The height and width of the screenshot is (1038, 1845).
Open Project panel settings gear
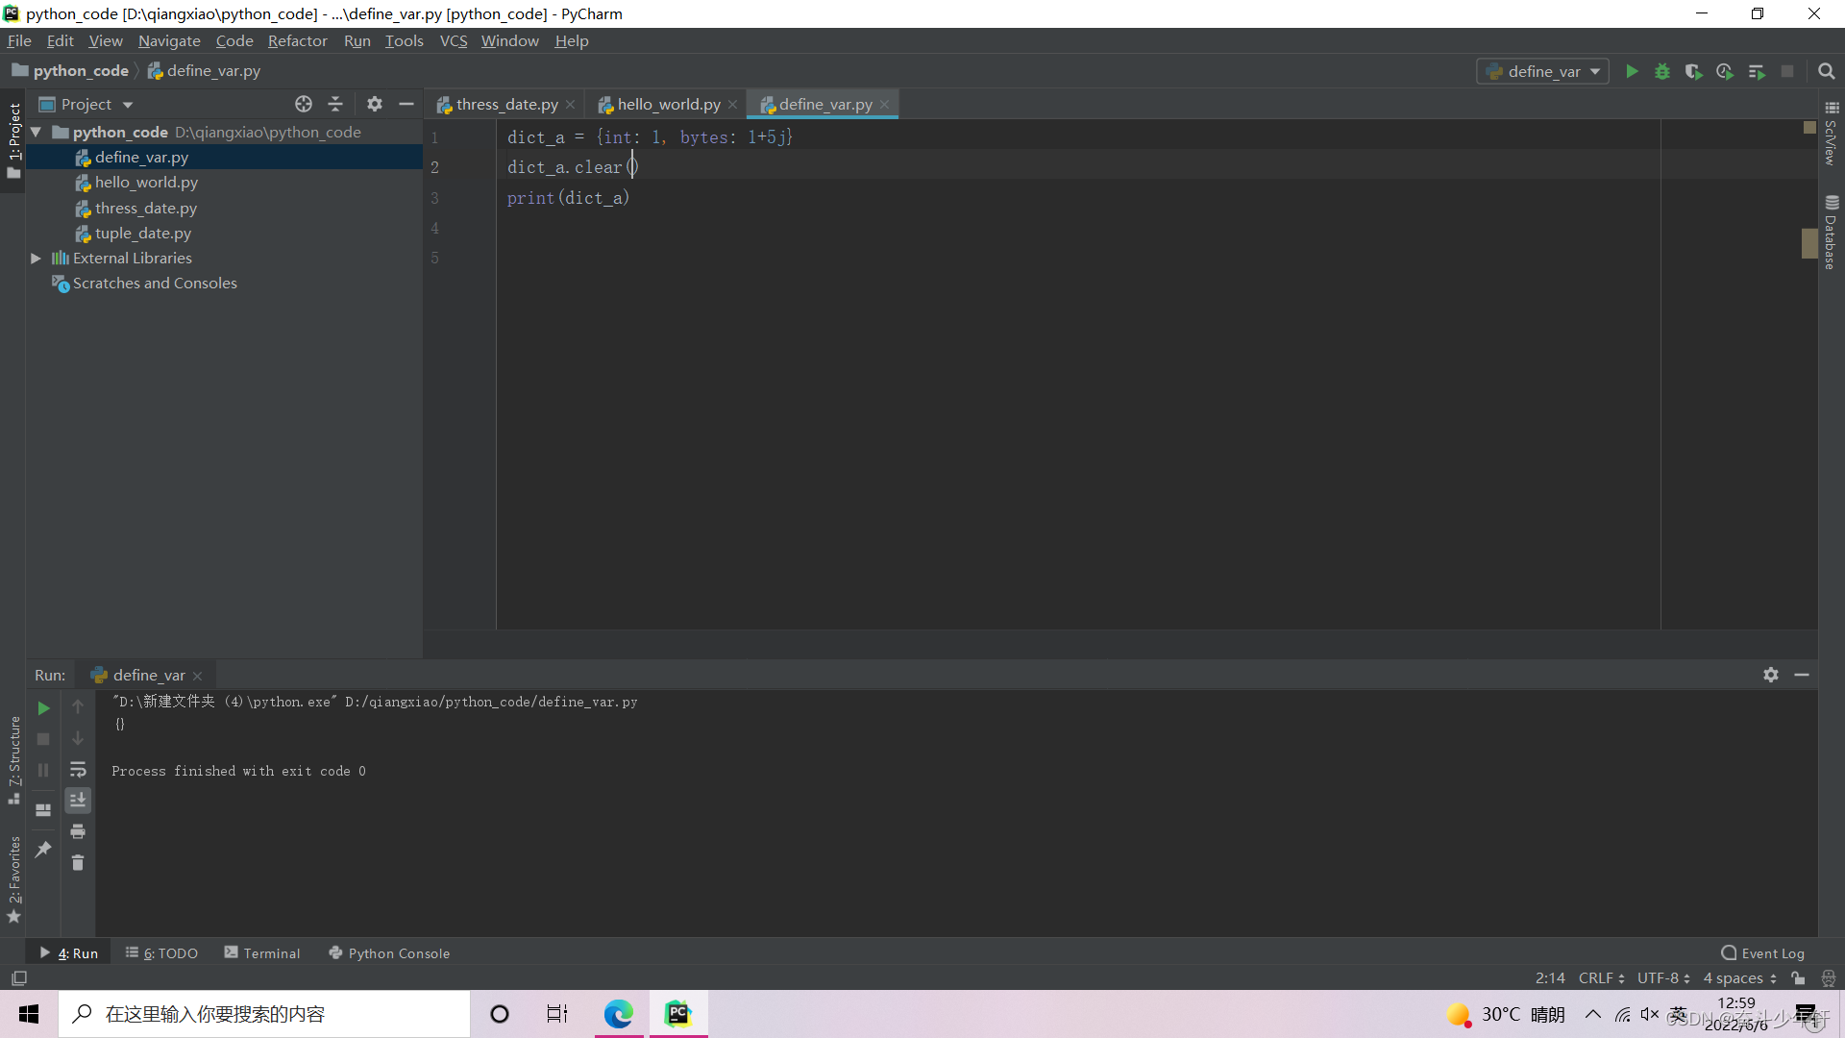tap(374, 104)
